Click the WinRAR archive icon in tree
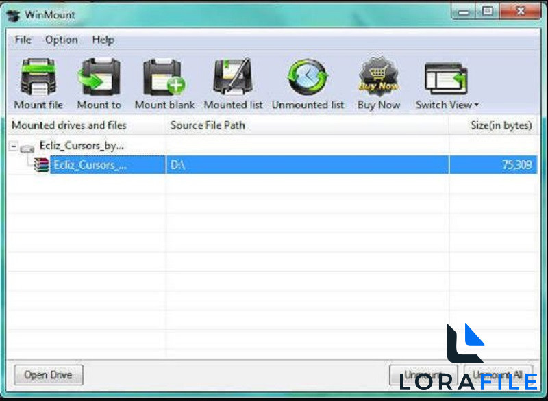The width and height of the screenshot is (548, 401). point(42,165)
